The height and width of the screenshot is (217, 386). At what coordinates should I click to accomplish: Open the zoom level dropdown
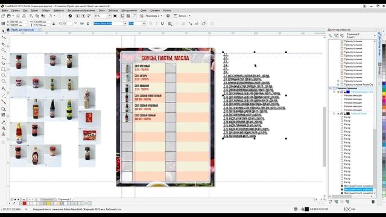pyautogui.click(x=110, y=16)
